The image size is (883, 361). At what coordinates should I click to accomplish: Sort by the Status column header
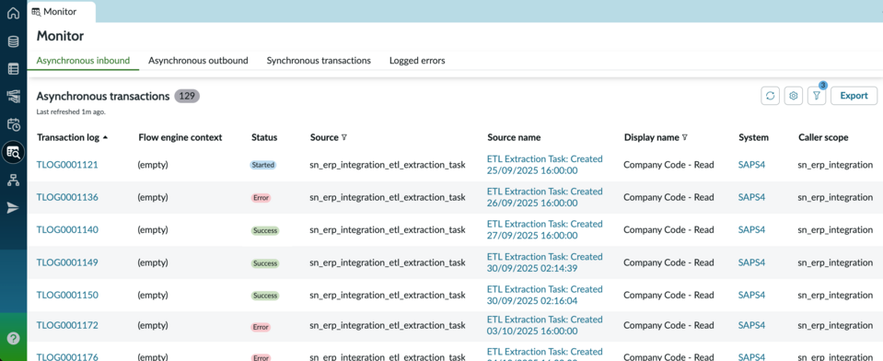click(264, 137)
